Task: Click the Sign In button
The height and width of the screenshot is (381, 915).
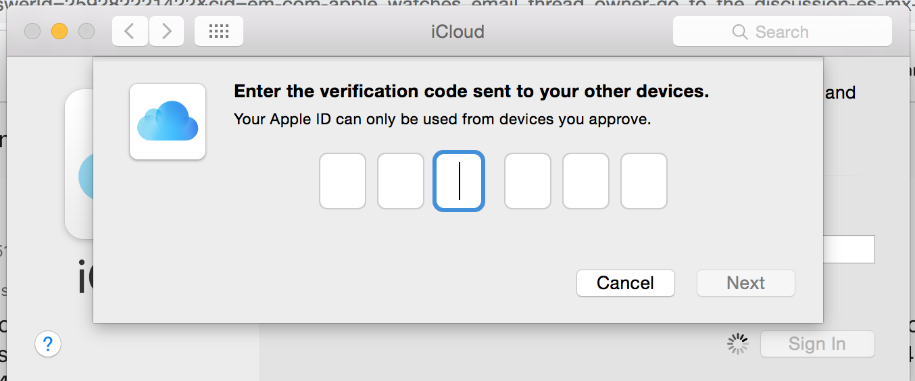Action: 817,344
